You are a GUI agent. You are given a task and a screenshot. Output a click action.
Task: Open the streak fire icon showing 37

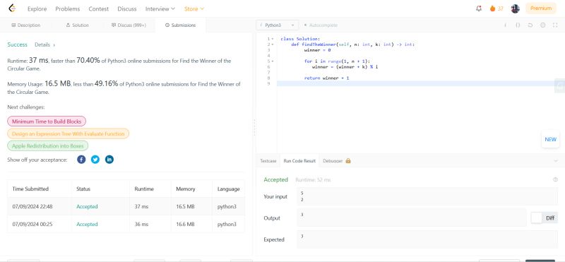tap(496, 8)
